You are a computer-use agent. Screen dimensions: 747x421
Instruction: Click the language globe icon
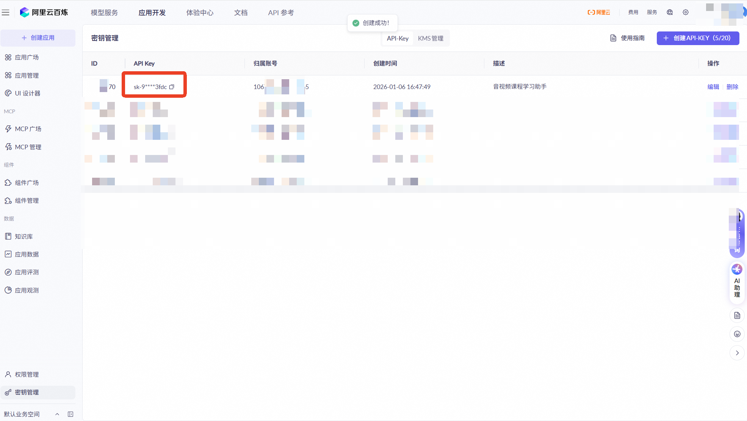[670, 12]
